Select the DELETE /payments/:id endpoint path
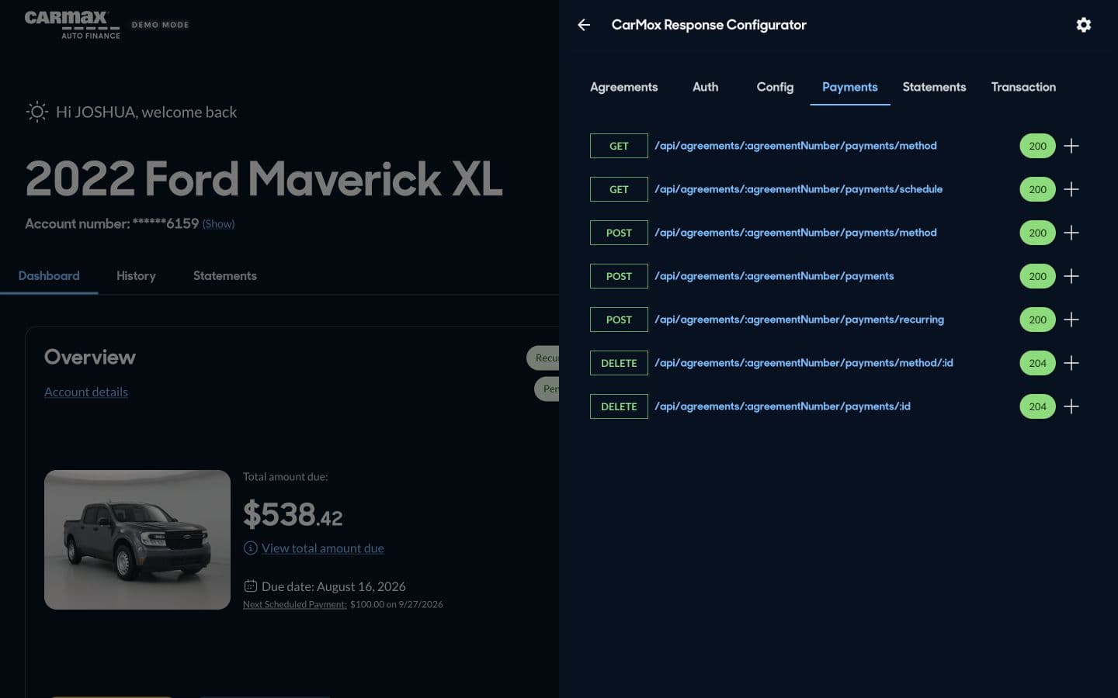 783,406
